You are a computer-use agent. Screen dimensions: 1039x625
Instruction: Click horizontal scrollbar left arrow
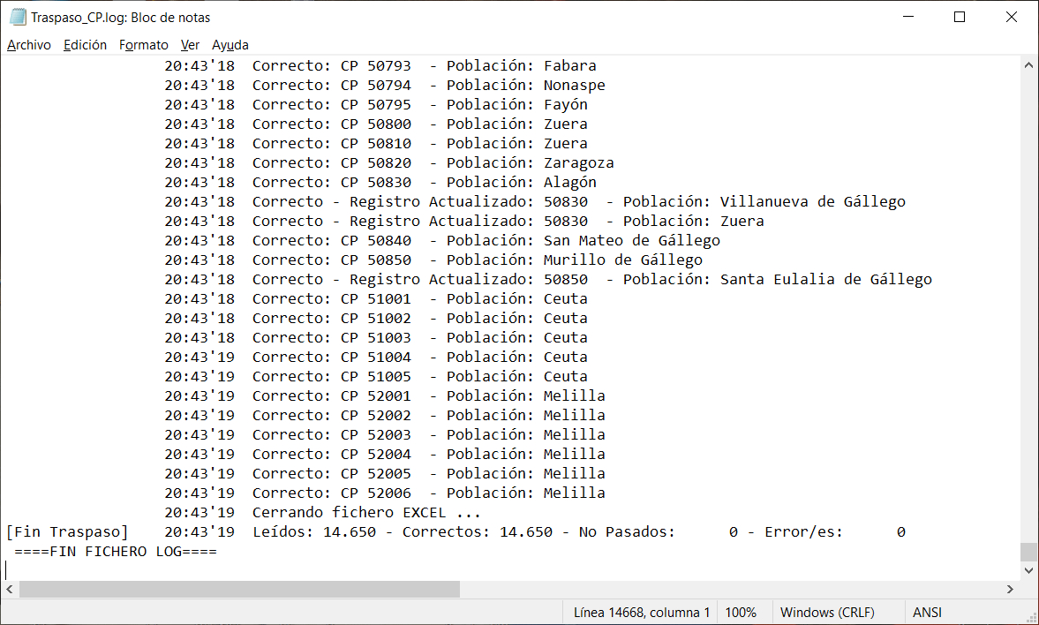10,589
